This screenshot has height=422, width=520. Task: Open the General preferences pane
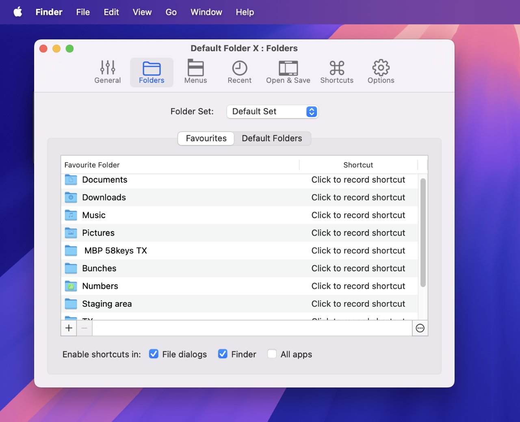pos(108,72)
